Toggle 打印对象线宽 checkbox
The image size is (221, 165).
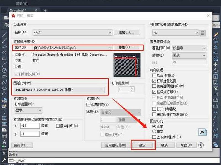point(154,81)
